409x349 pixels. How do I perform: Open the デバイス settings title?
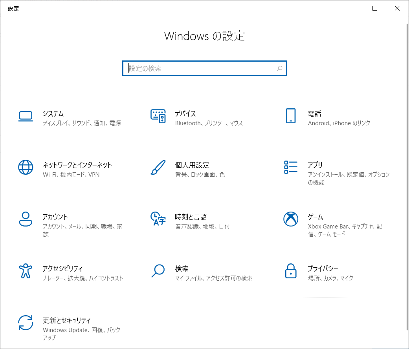185,113
